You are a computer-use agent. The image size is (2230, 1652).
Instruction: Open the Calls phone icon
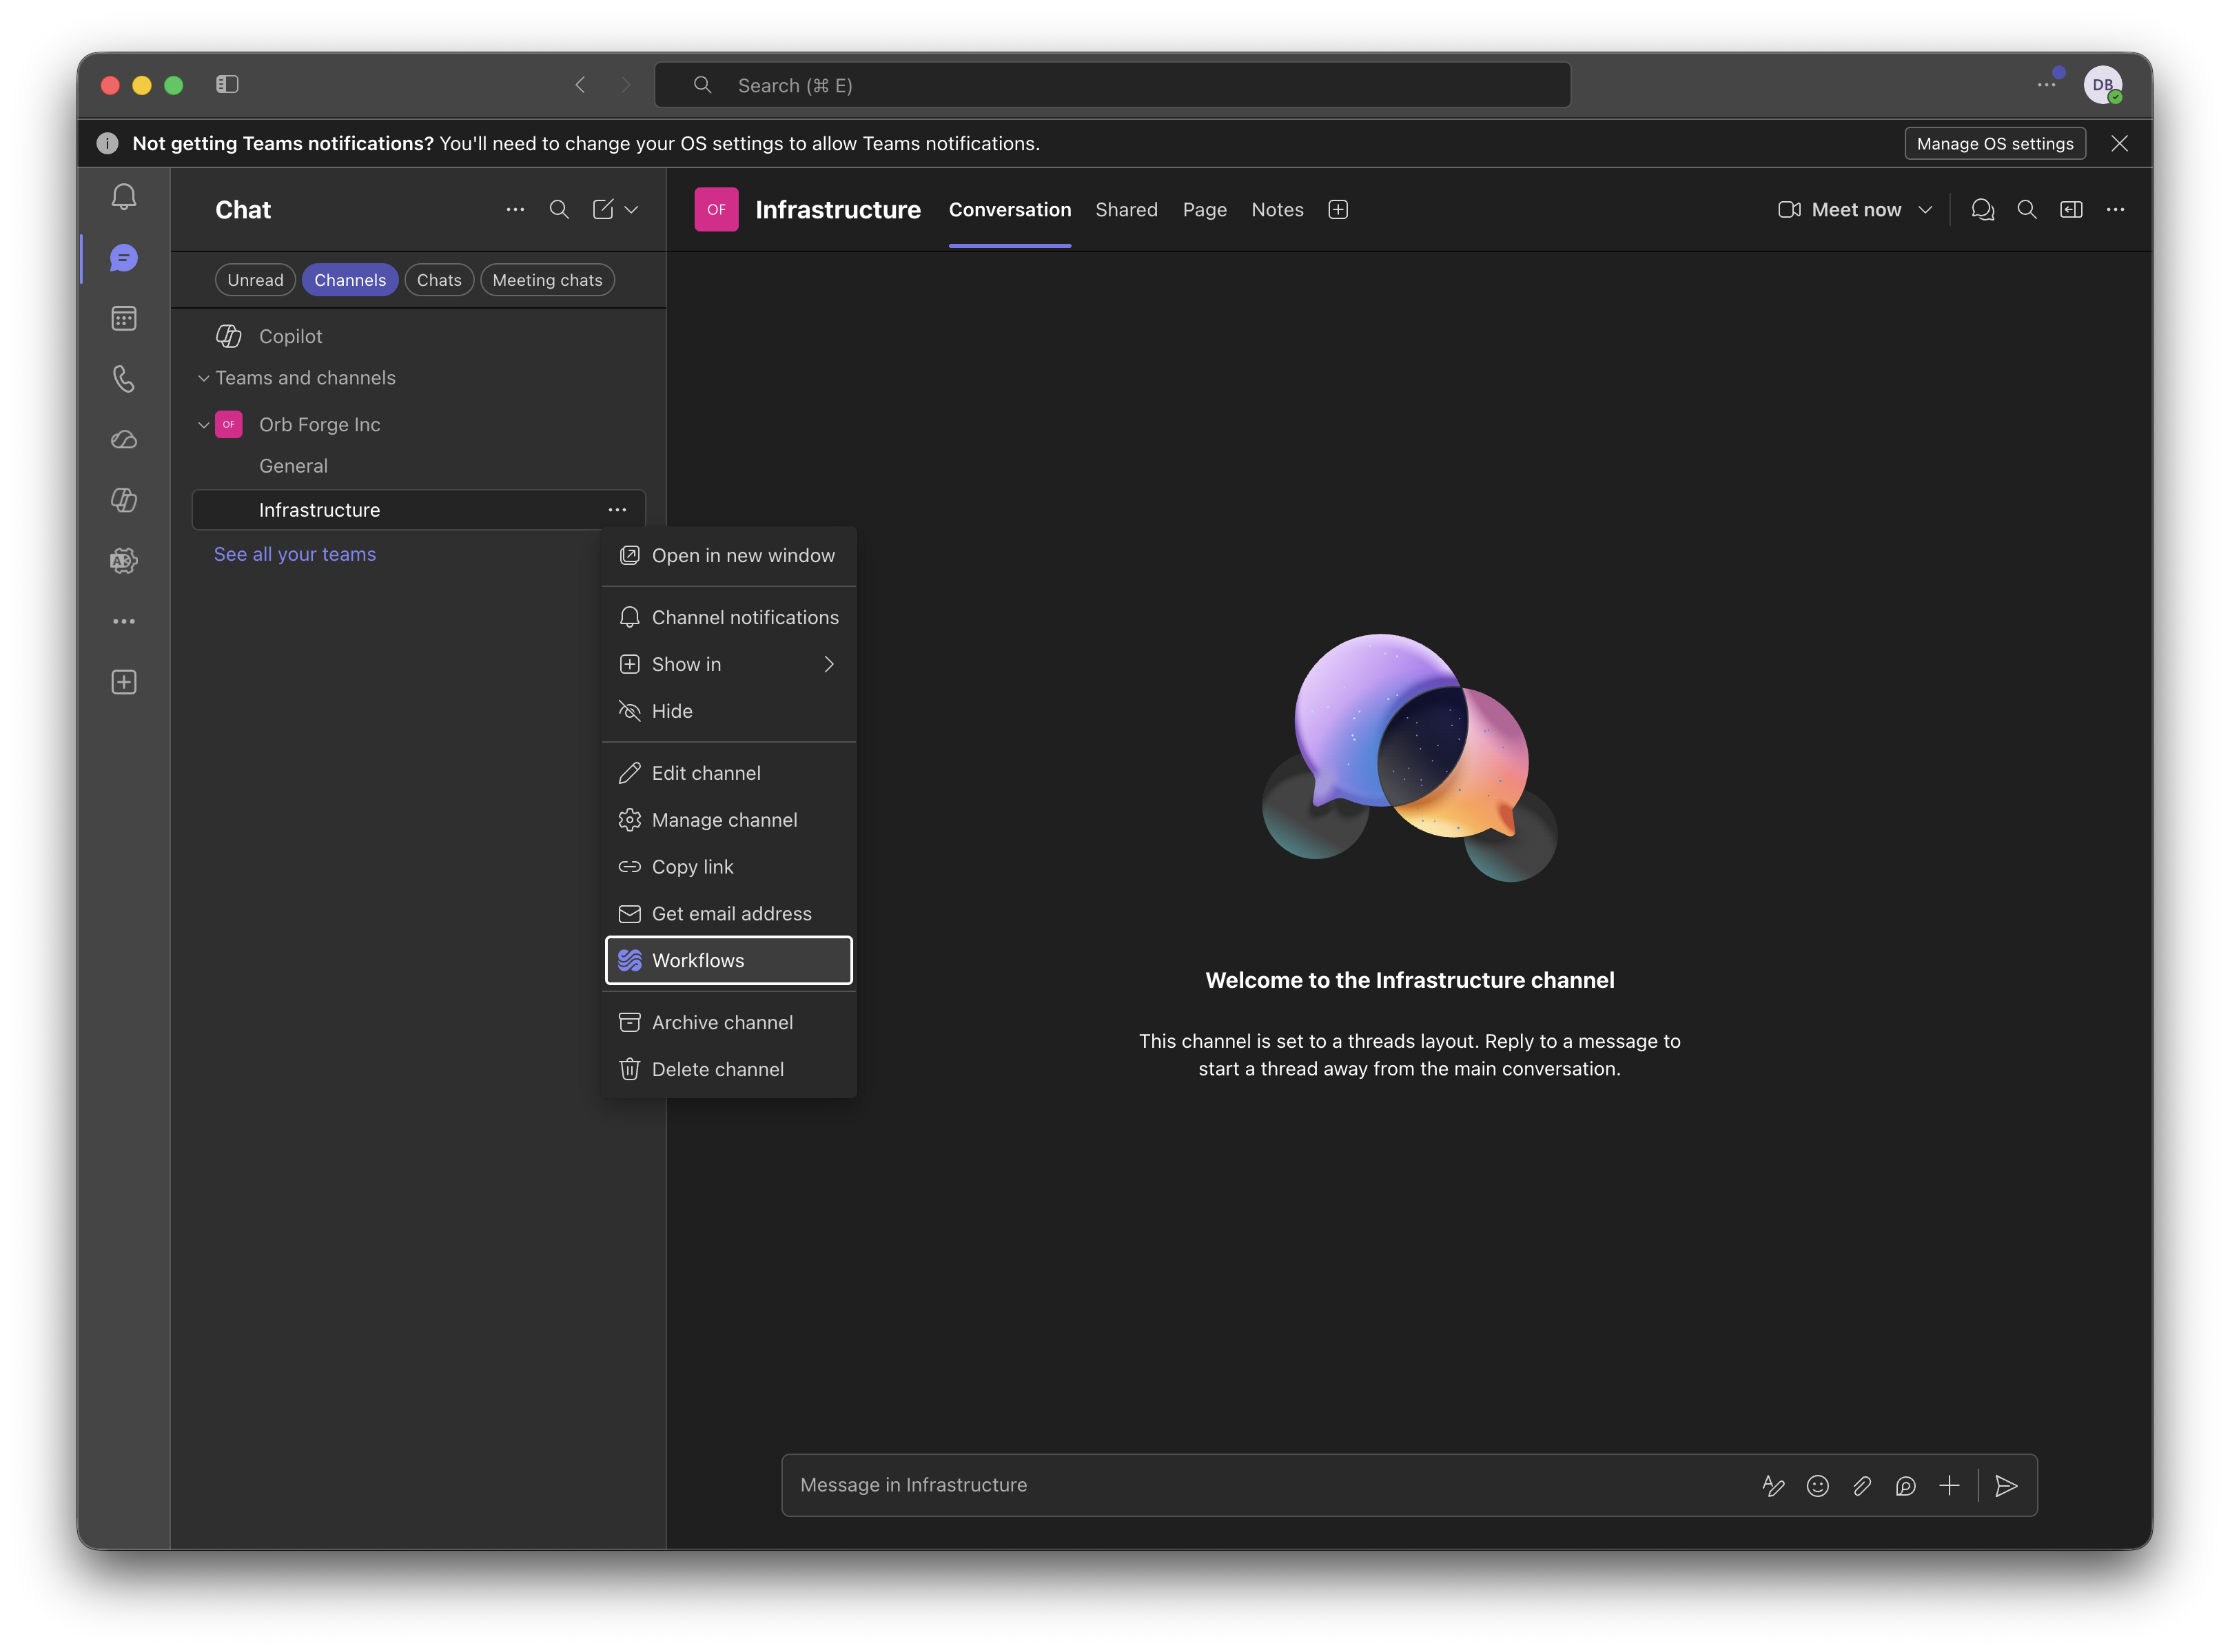tap(124, 379)
